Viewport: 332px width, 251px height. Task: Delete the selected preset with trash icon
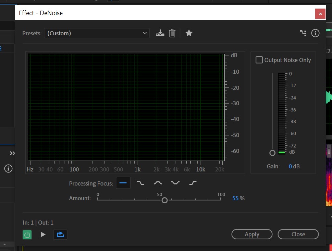coord(172,33)
